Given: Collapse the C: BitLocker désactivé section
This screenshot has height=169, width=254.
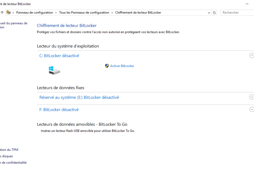Looking at the screenshot, I should 252,55.
